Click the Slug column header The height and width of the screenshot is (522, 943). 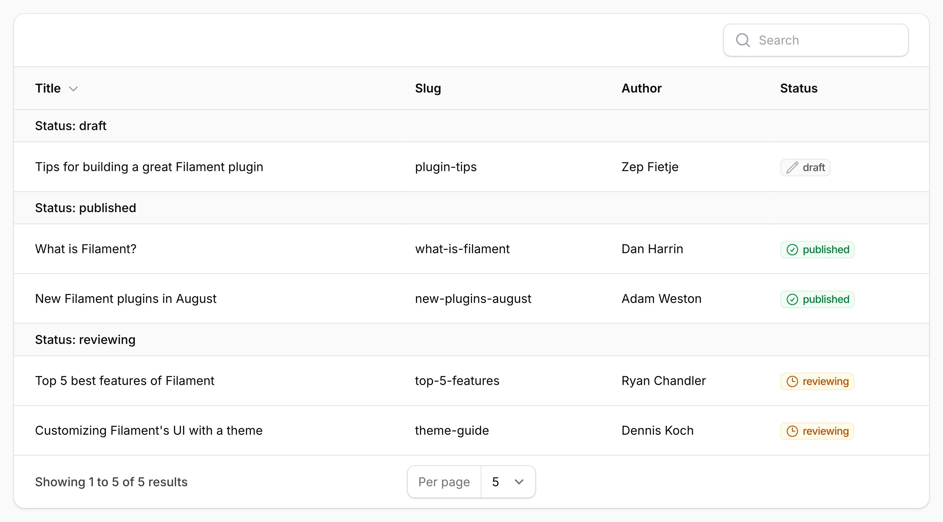click(x=428, y=88)
